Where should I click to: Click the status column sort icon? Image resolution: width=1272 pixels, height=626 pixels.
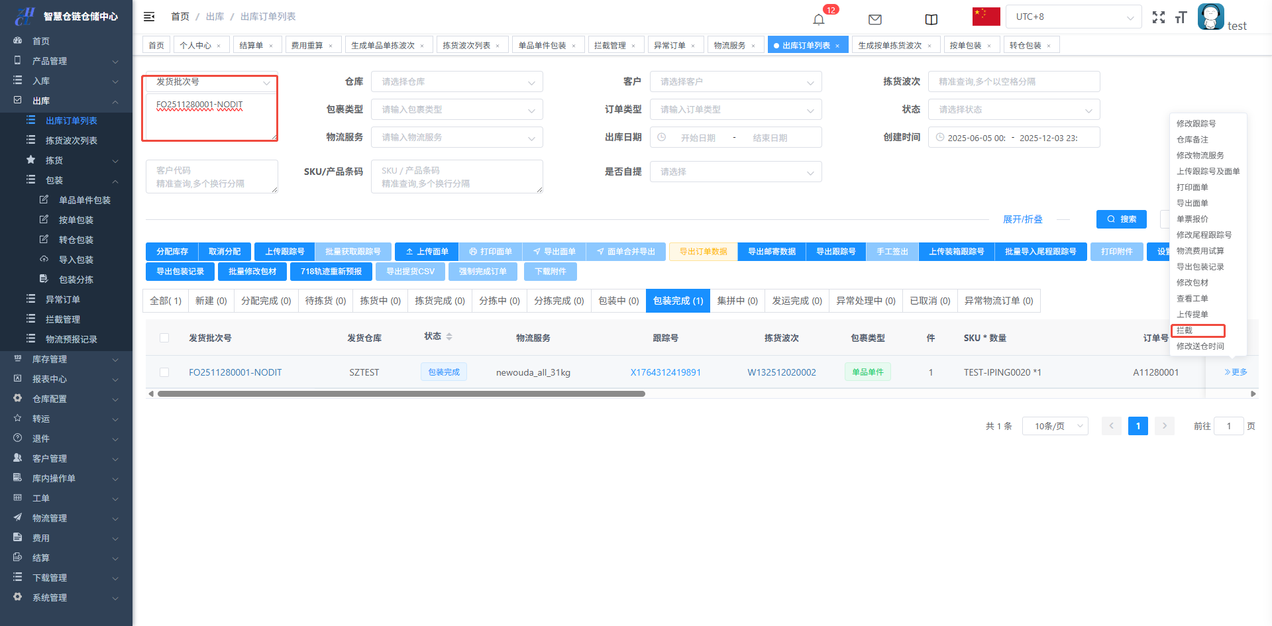tap(449, 337)
